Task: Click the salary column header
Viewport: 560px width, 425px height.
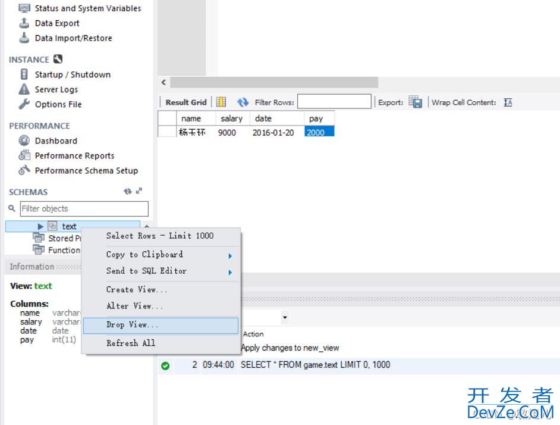Action: (x=232, y=118)
